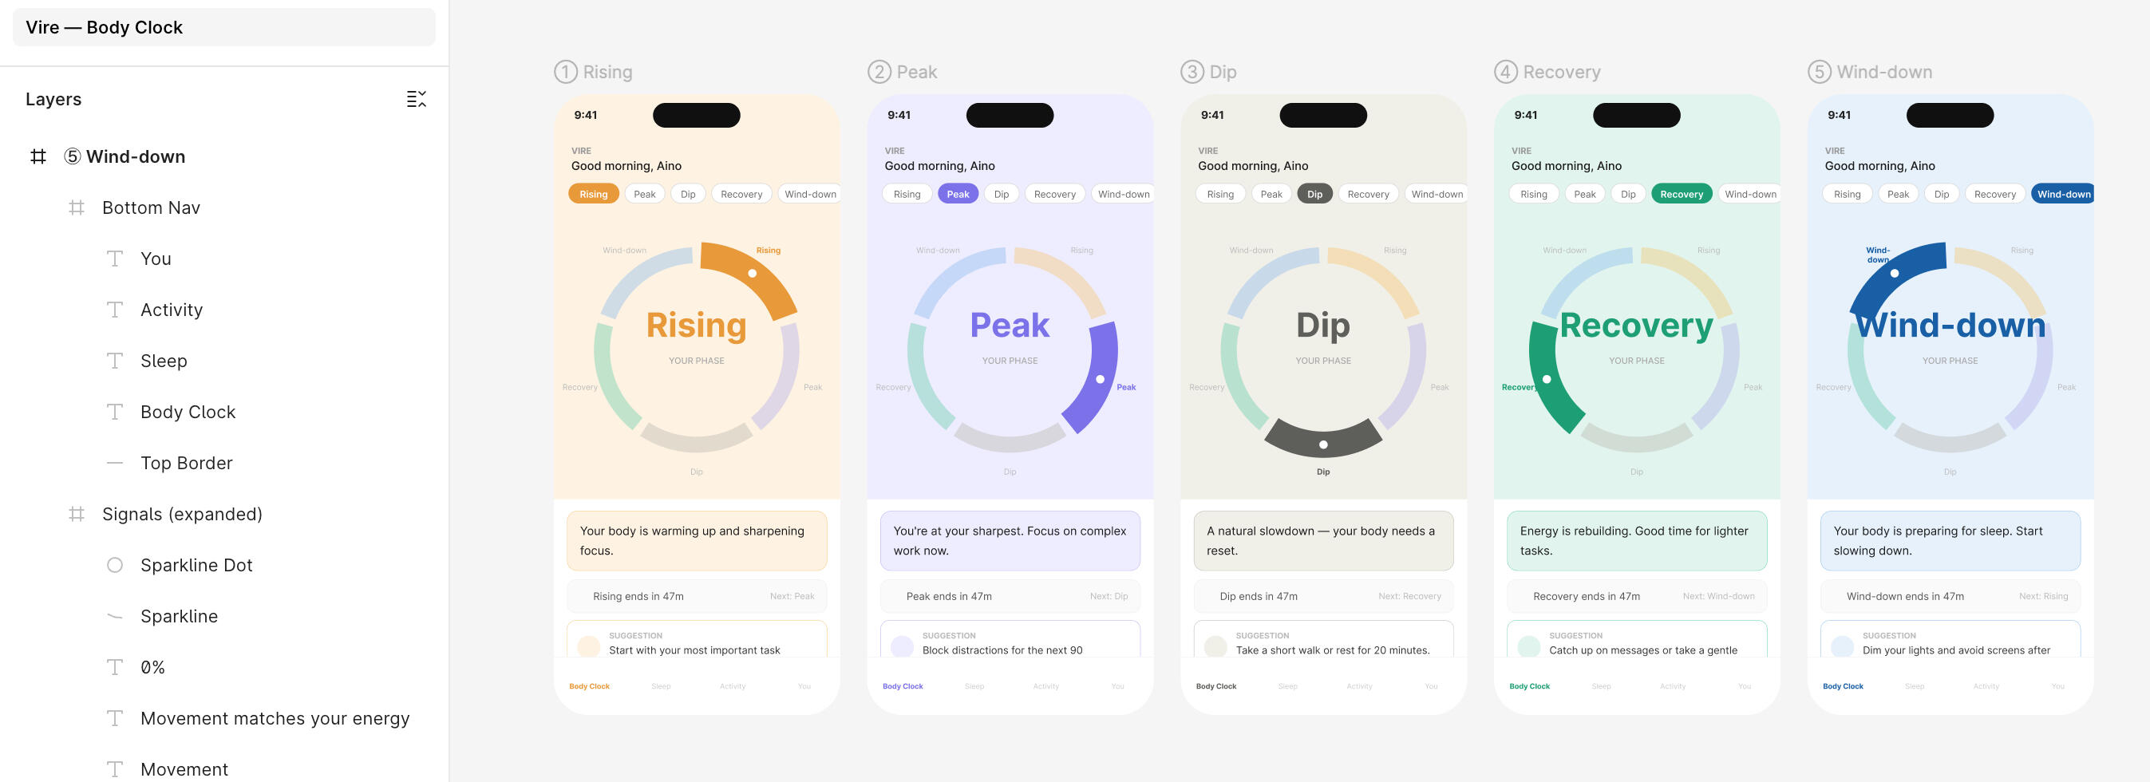Click the vector icon beside Sparkline layer
This screenshot has height=782, width=2150.
(x=115, y=616)
